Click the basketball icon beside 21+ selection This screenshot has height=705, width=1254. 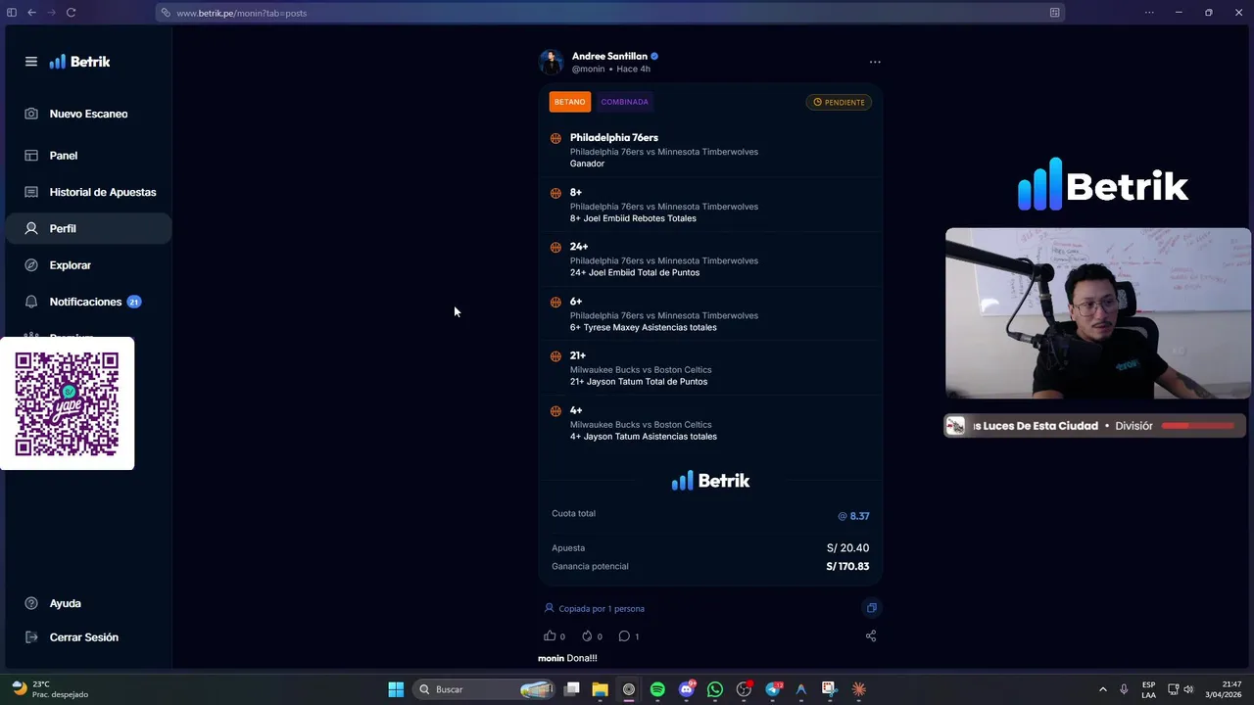click(555, 356)
